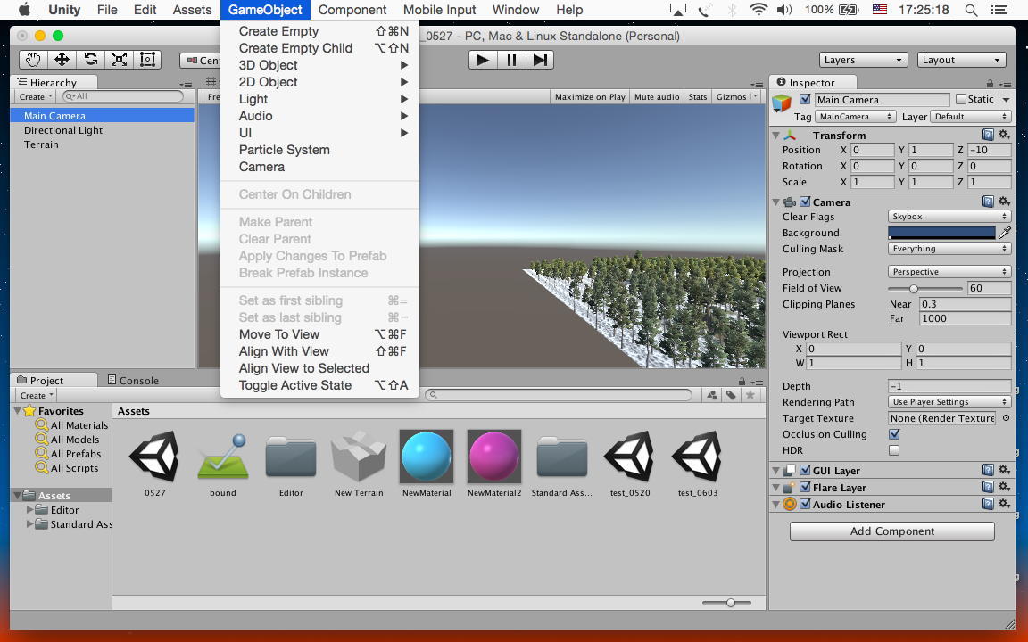Viewport: 1028px width, 642px height.
Task: Open the Clear Flags Skybox dropdown
Action: tap(949, 217)
